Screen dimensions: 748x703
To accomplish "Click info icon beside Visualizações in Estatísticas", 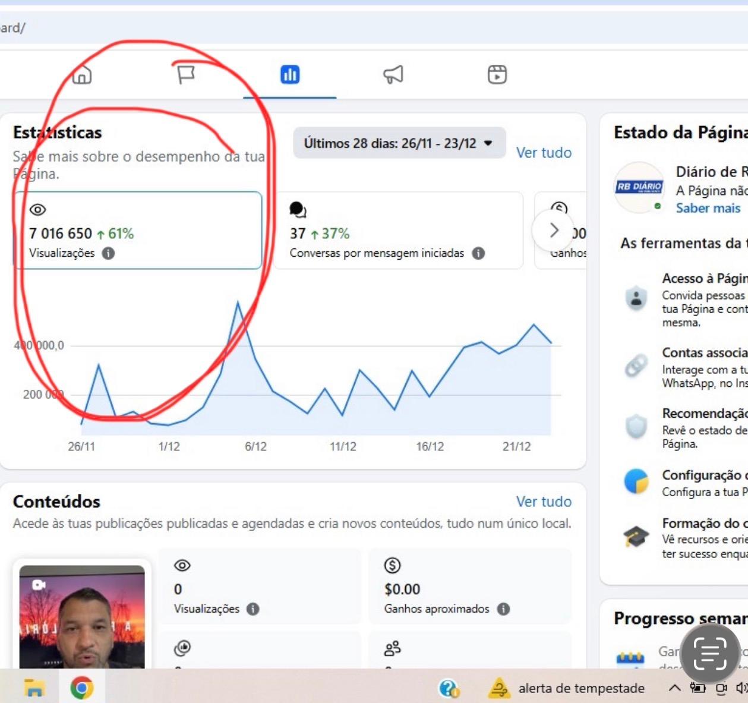I will tap(108, 253).
